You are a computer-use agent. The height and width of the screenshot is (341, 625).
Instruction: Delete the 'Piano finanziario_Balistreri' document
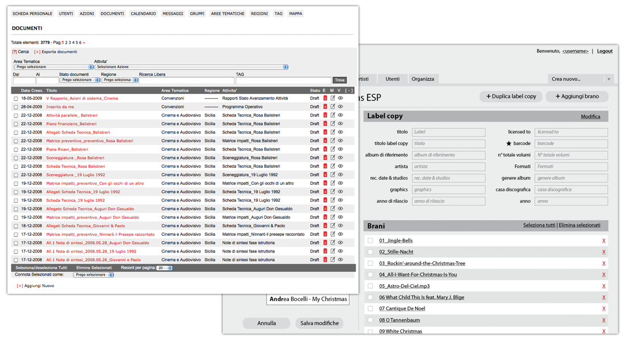point(325,124)
